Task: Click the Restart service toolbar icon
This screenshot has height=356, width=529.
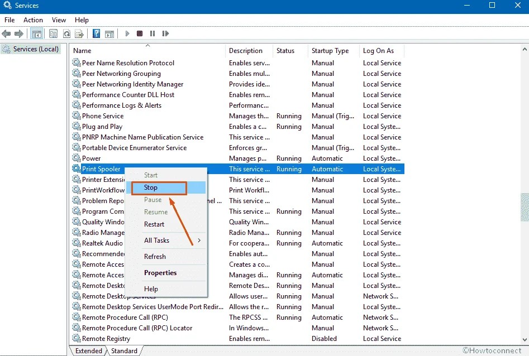Action: [x=165, y=33]
